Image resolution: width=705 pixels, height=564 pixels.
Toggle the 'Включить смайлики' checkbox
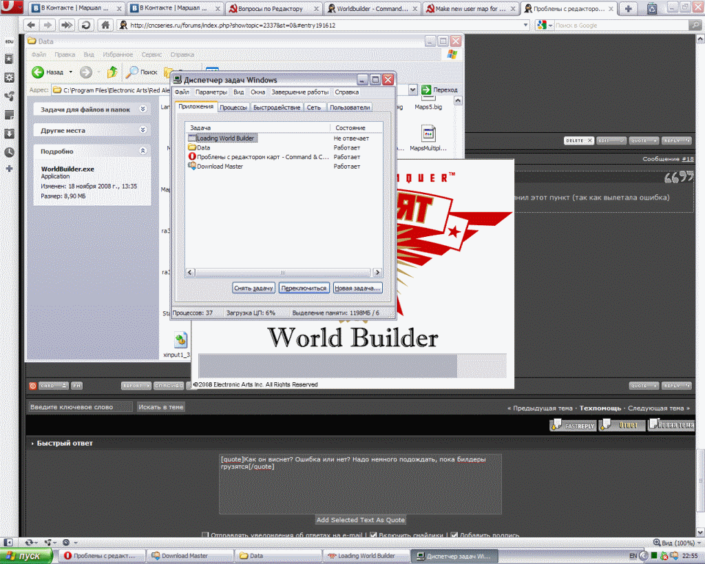[x=373, y=535]
